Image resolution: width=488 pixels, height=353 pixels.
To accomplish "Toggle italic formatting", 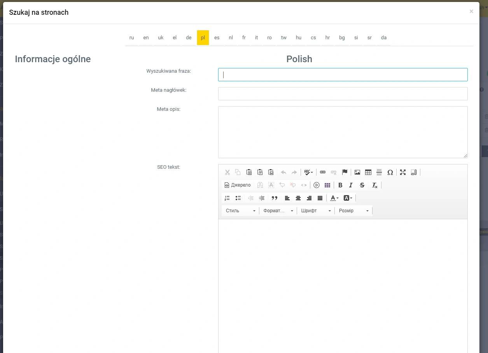I will [x=351, y=185].
